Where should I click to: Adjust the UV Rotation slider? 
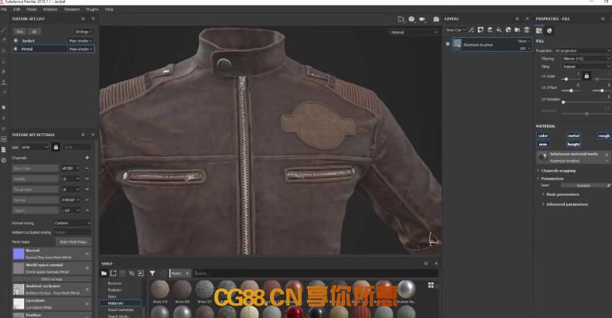586,102
